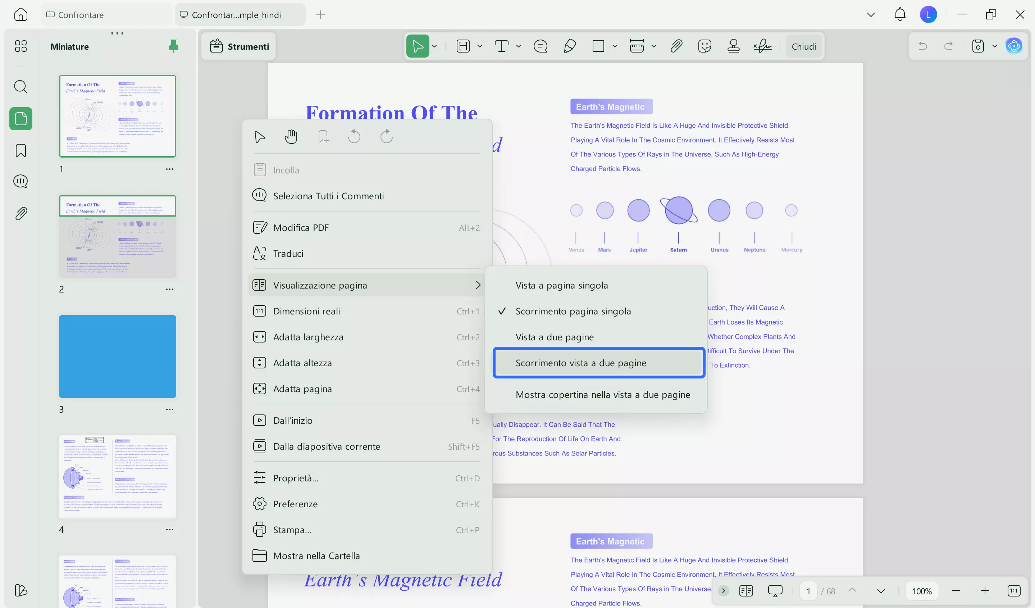Open page 4 thumbnail
The height and width of the screenshot is (608, 1035).
[118, 477]
